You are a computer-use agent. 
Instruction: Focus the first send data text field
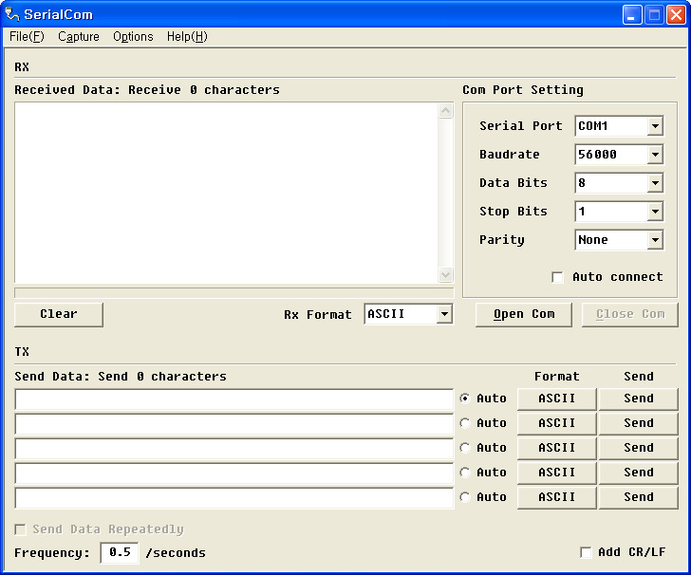(234, 399)
